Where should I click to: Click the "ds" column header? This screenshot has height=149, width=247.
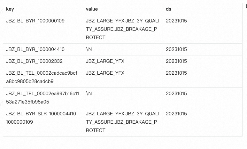(168, 9)
